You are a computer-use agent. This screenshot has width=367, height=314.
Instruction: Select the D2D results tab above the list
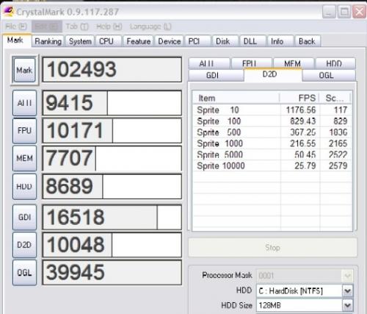(x=273, y=74)
